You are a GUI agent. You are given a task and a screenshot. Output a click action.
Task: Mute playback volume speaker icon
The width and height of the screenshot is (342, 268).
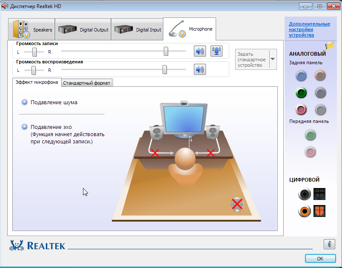(199, 69)
